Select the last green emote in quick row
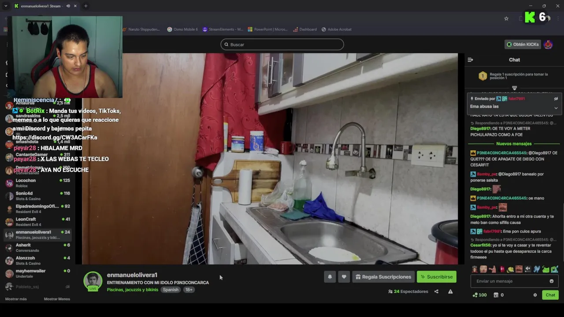564x317 pixels. click(554, 269)
